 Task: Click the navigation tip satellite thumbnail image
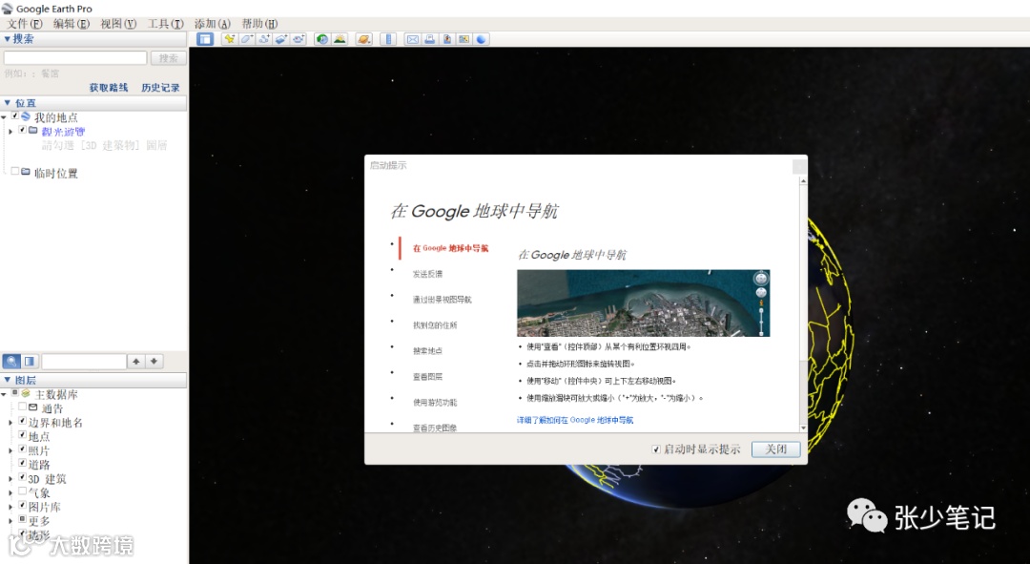point(643,303)
